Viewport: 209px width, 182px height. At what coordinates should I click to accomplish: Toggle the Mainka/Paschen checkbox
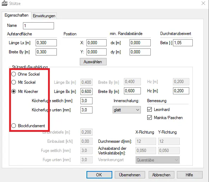pos(149,118)
